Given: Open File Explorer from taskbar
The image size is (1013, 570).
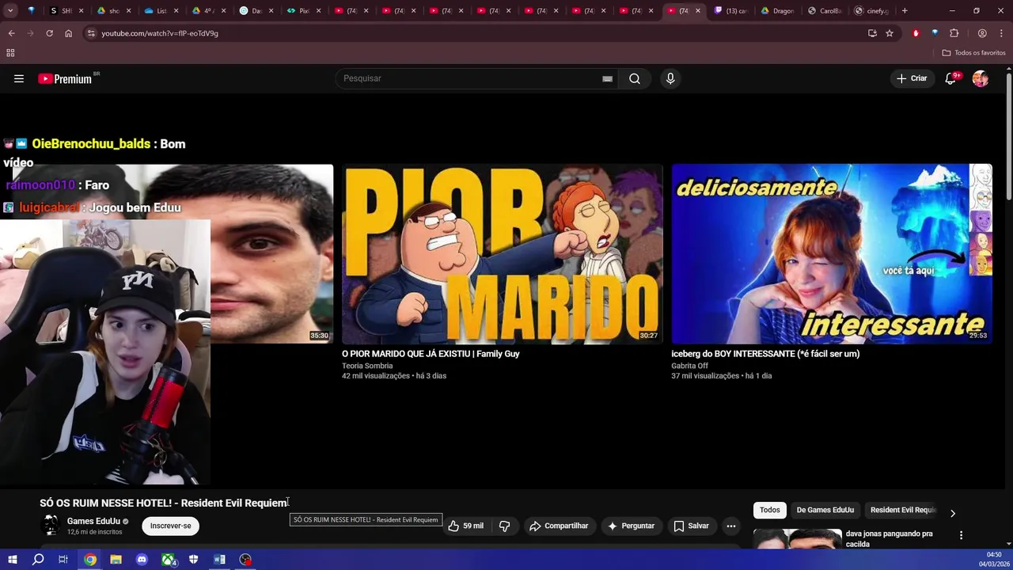Looking at the screenshot, I should click(x=116, y=560).
